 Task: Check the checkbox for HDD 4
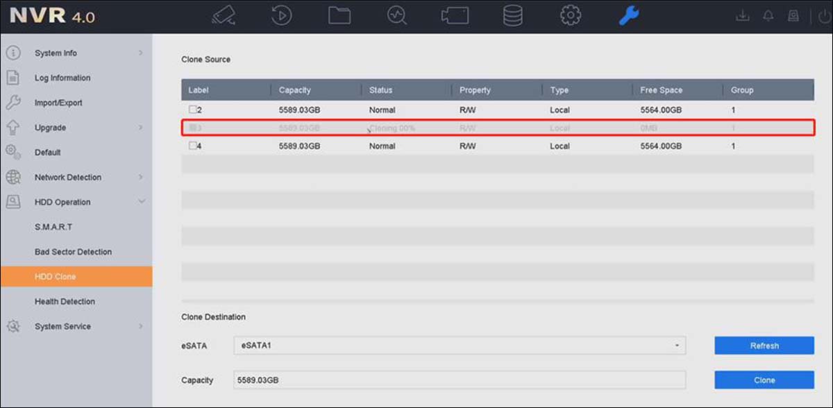[x=192, y=146]
